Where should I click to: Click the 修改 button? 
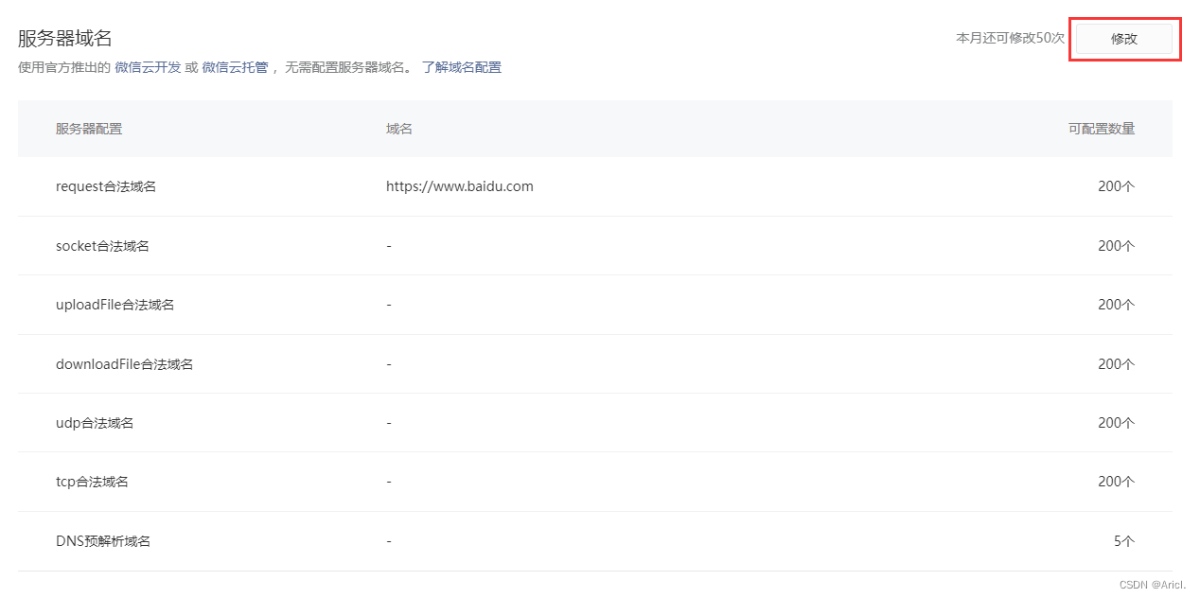pos(1124,39)
